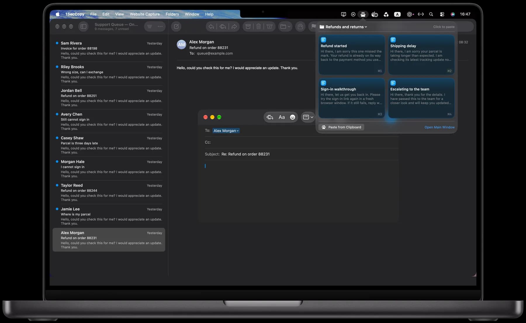Select Riley Brooks' Wrong size email
This screenshot has height=323, width=526.
[109, 74]
